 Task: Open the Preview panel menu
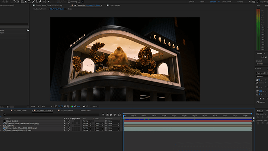click(265, 53)
